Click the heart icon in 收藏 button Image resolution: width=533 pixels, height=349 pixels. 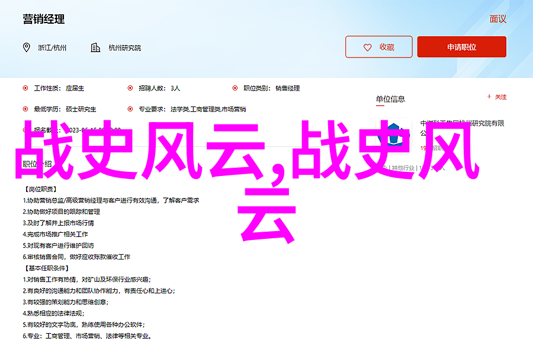pos(368,47)
